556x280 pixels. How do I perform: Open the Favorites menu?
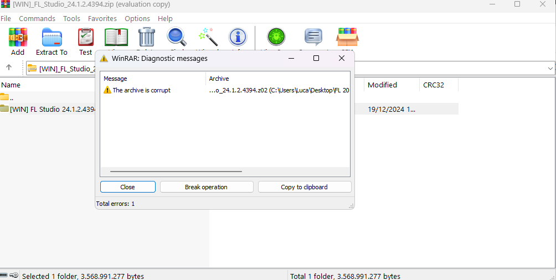102,18
